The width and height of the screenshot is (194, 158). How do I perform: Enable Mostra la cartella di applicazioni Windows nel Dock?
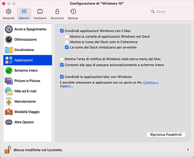pos(67,36)
